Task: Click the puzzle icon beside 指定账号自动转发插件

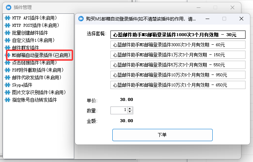Action: pyautogui.click(x=7, y=100)
